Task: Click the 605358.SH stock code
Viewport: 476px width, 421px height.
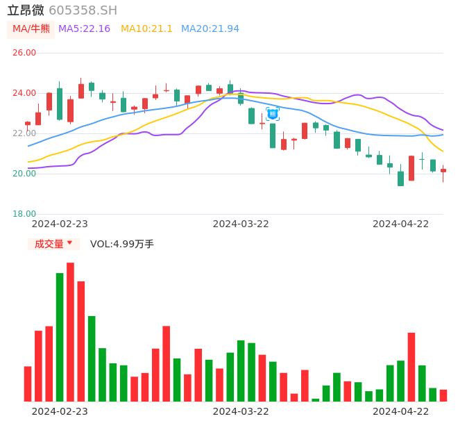Action: (83, 10)
